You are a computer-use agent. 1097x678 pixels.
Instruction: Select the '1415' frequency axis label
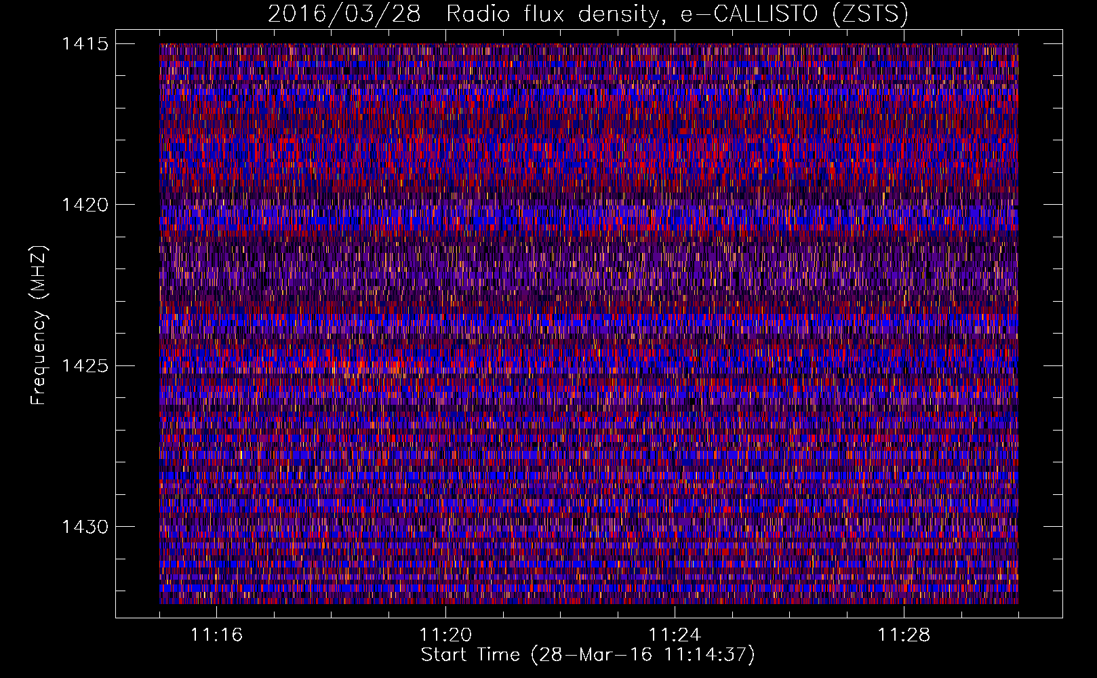[85, 44]
